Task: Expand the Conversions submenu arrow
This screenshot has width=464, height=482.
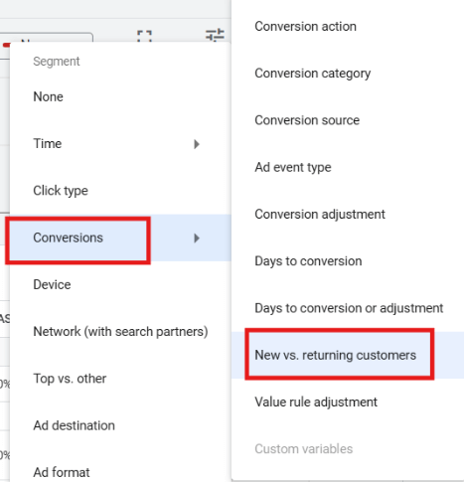Action: (197, 238)
